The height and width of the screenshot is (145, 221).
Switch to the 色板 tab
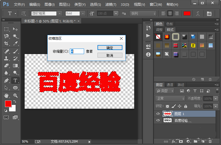[170, 24]
